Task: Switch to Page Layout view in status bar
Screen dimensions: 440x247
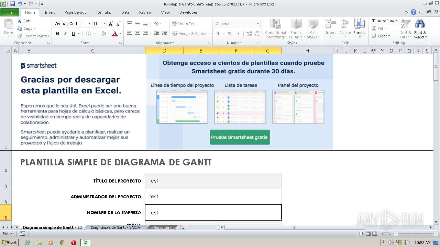Action: point(368,234)
